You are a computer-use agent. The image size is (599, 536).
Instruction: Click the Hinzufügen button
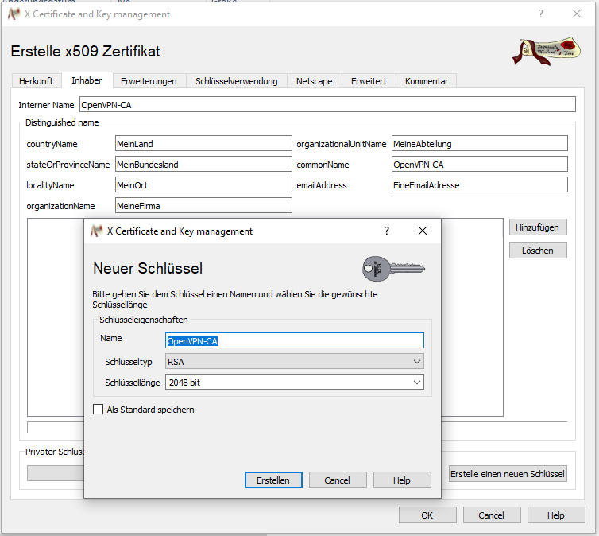tap(537, 227)
